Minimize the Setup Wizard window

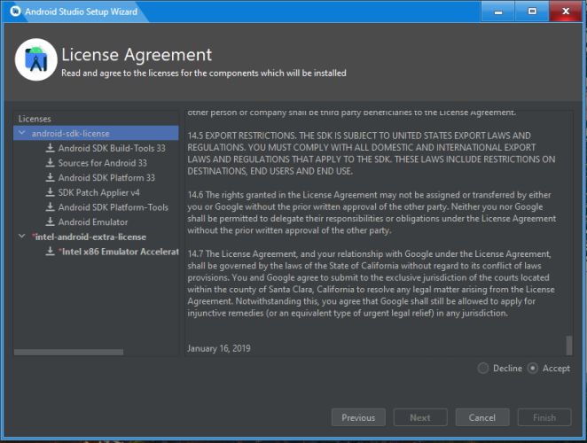click(497, 12)
